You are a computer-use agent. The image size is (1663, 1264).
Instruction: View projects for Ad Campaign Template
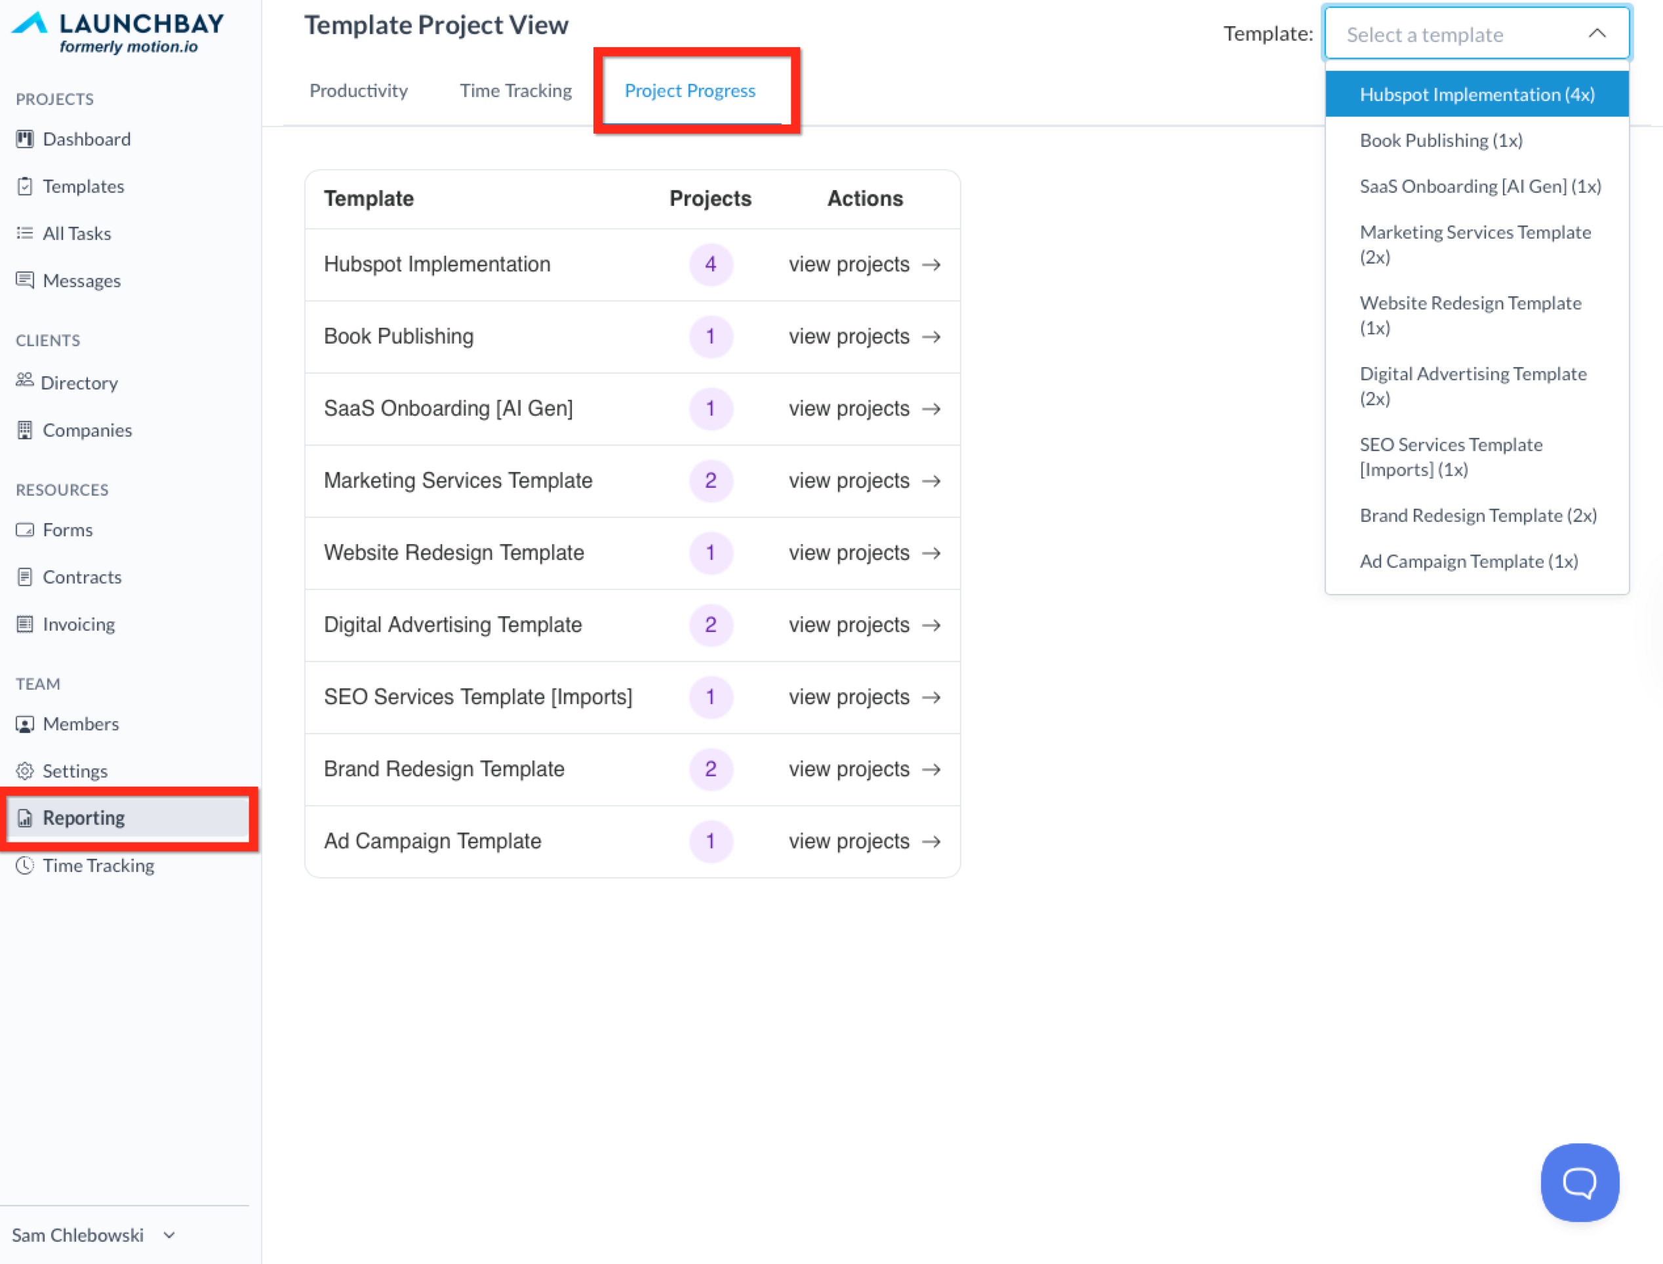864,841
